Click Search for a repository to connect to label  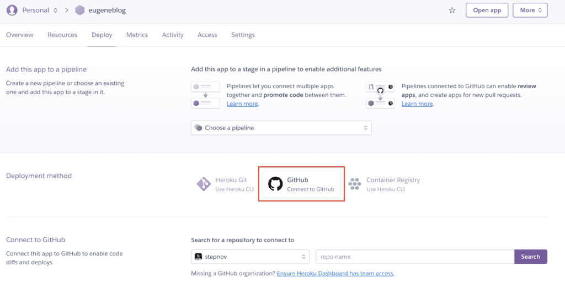click(243, 240)
